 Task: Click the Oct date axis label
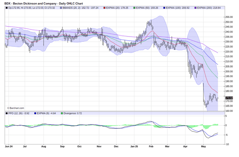(x=79, y=147)
